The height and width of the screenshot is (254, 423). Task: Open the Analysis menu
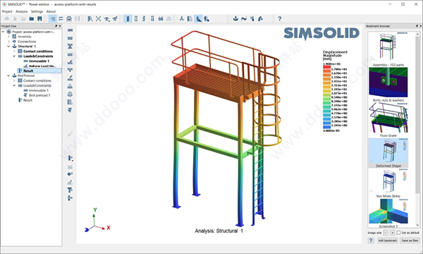pos(22,11)
